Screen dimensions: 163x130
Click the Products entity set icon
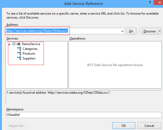[19, 54]
